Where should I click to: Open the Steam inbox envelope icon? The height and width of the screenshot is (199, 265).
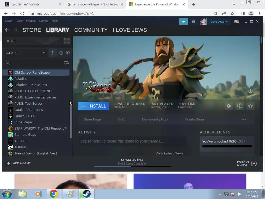pos(194,22)
